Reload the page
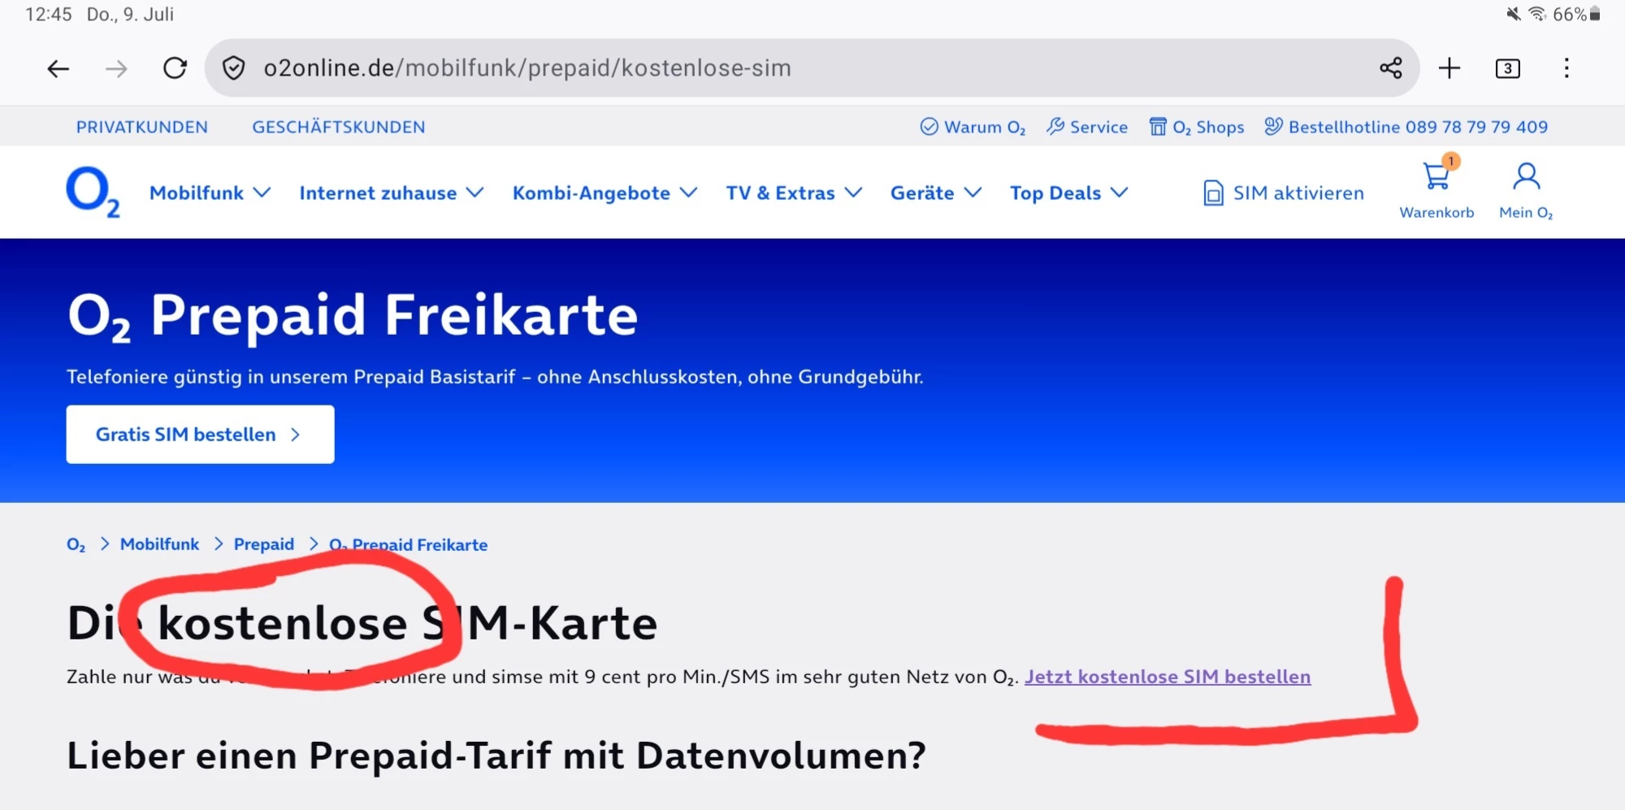Image resolution: width=1625 pixels, height=810 pixels. tap(175, 68)
